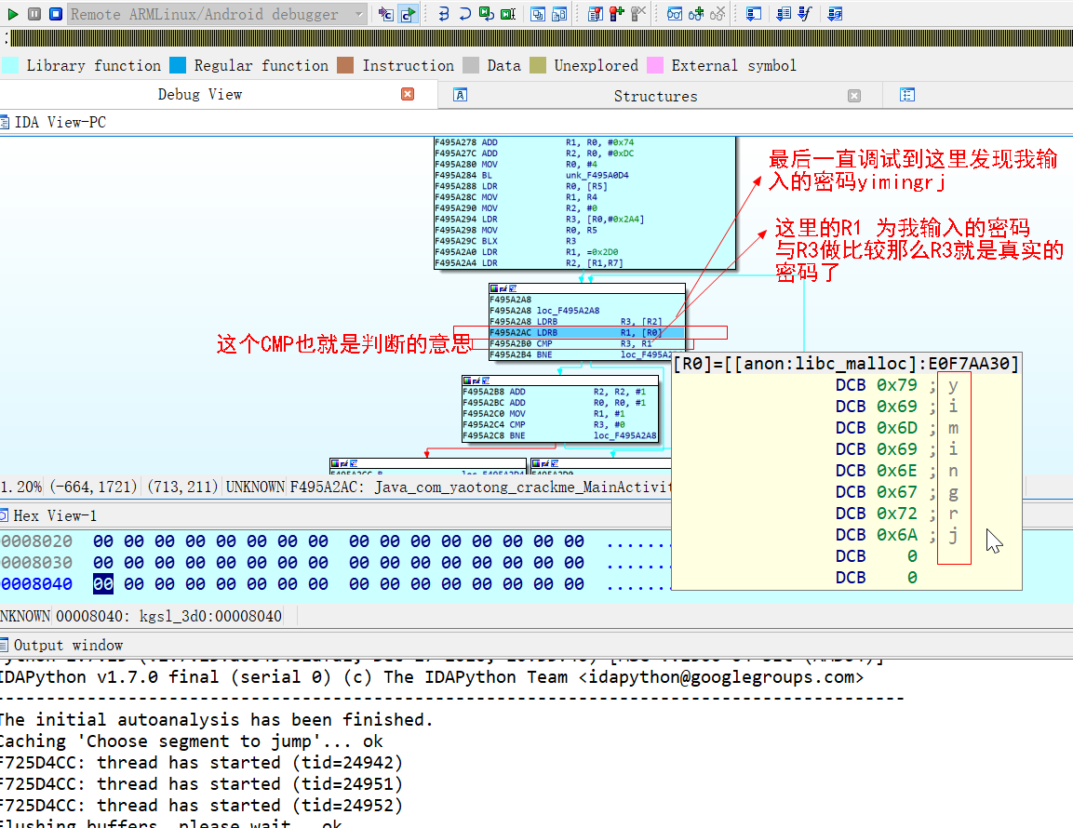Switch to the Structures tab
Image resolution: width=1073 pixels, height=828 pixels.
(x=655, y=96)
